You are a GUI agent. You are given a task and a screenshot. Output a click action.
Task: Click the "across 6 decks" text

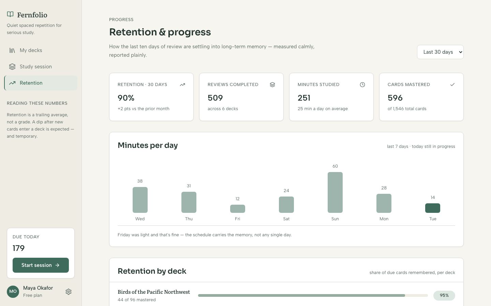(223, 109)
